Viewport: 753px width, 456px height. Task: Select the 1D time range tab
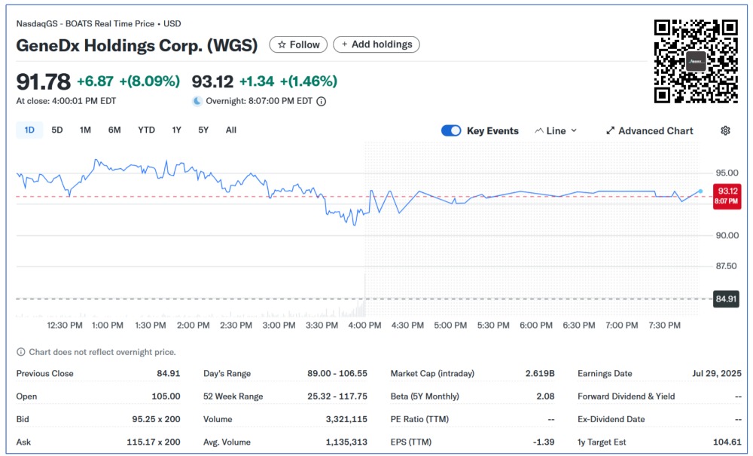(x=29, y=130)
